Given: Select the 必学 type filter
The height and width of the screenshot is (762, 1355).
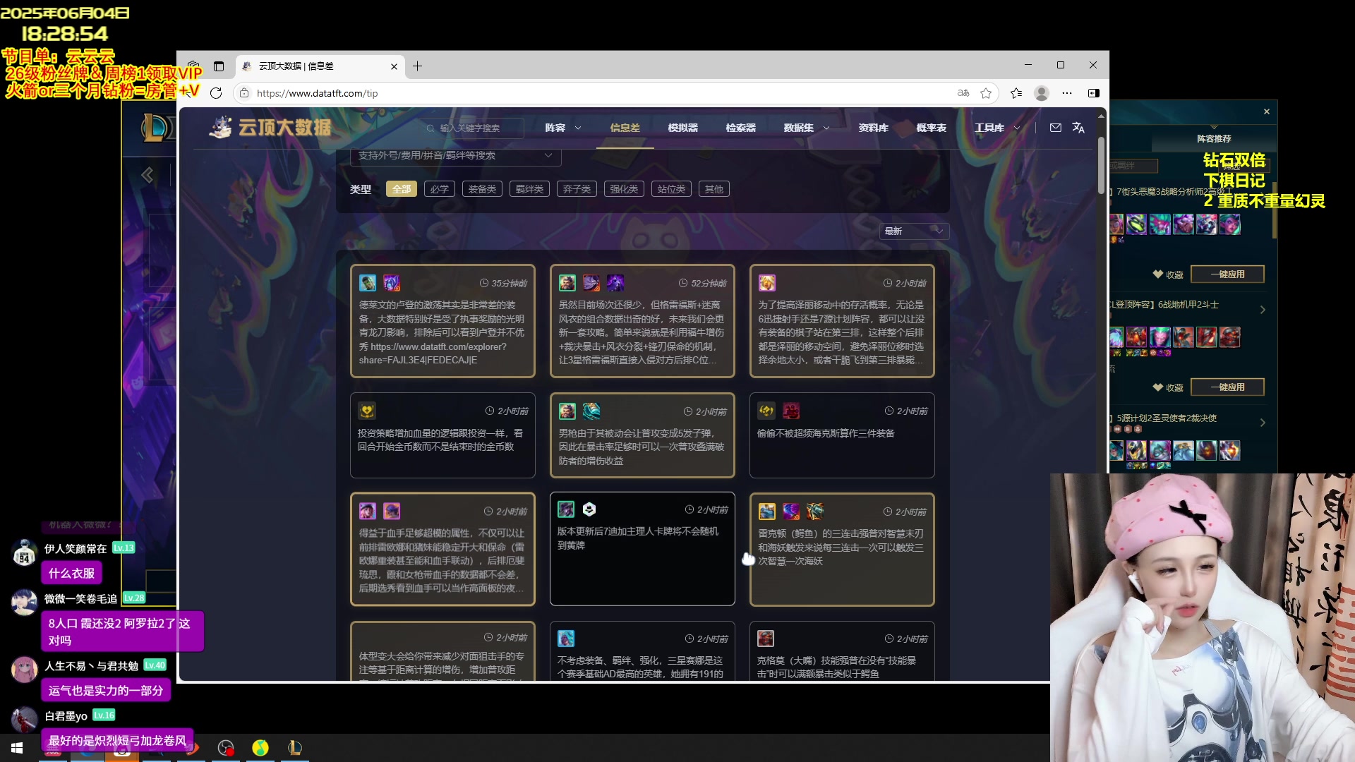Looking at the screenshot, I should point(440,189).
